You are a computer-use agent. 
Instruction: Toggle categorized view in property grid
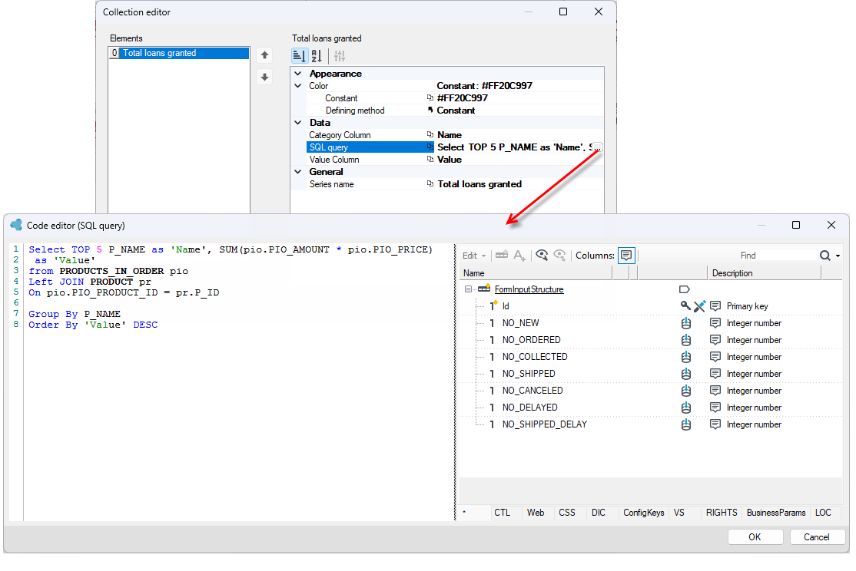[299, 55]
